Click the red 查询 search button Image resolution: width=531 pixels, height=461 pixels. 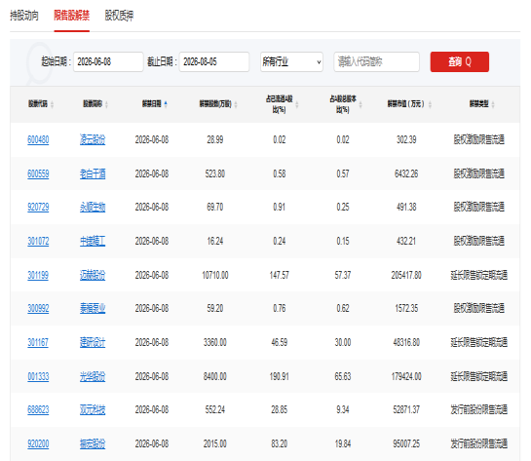click(460, 62)
